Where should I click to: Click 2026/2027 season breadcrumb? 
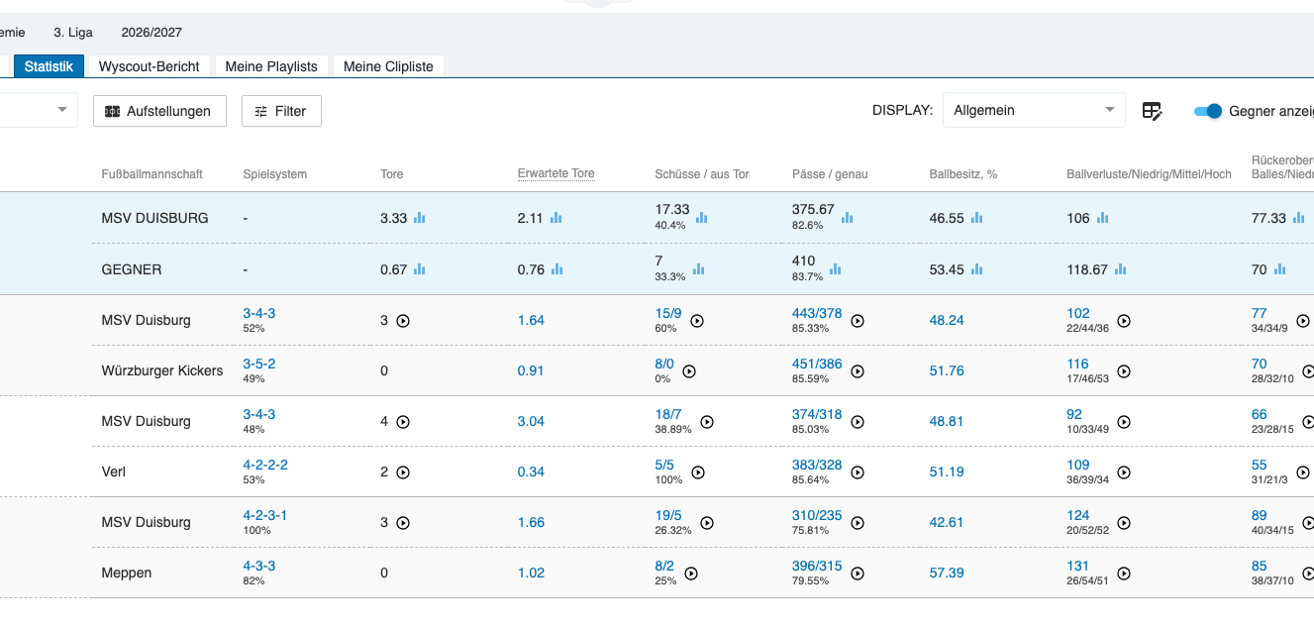[x=152, y=33]
